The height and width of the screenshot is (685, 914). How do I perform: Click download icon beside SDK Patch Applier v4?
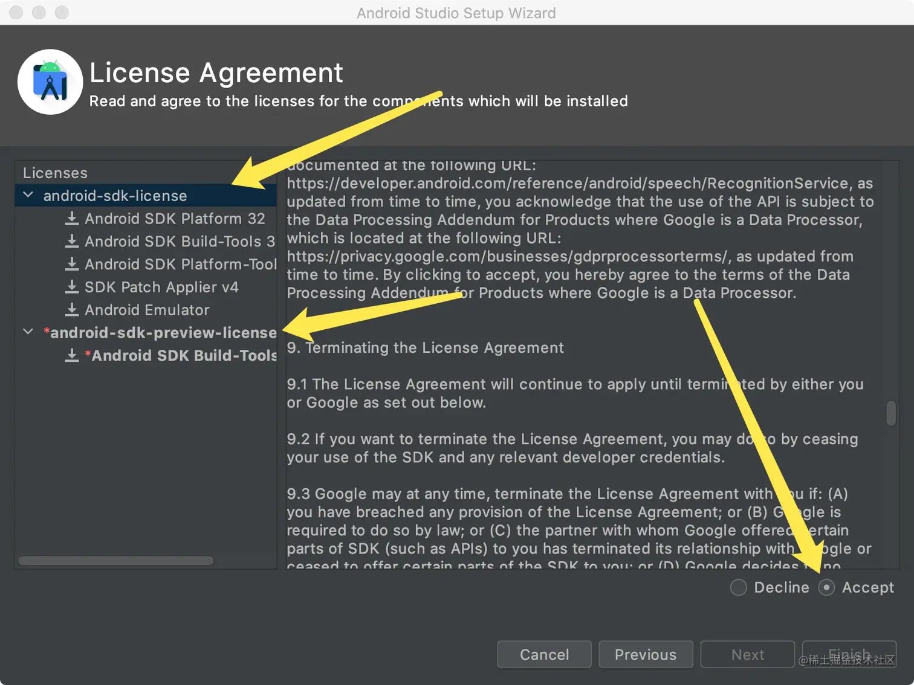pos(72,287)
